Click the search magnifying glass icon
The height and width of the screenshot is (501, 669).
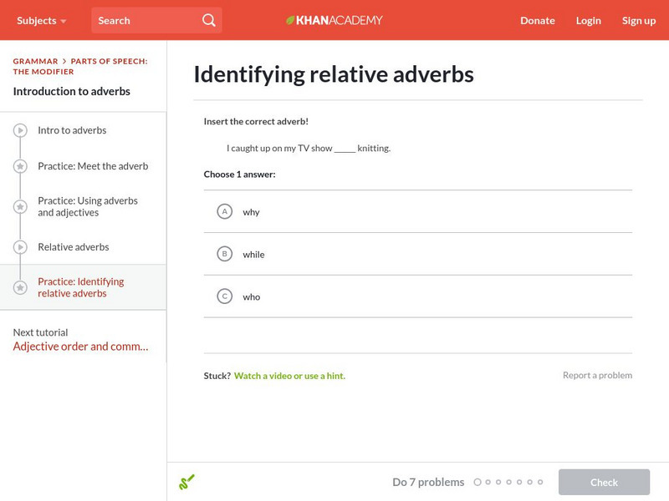click(x=209, y=20)
